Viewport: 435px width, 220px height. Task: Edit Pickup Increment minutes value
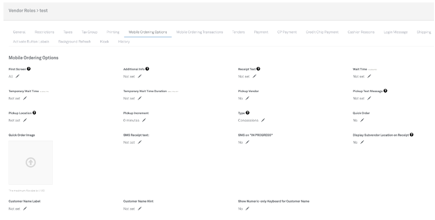(144, 120)
